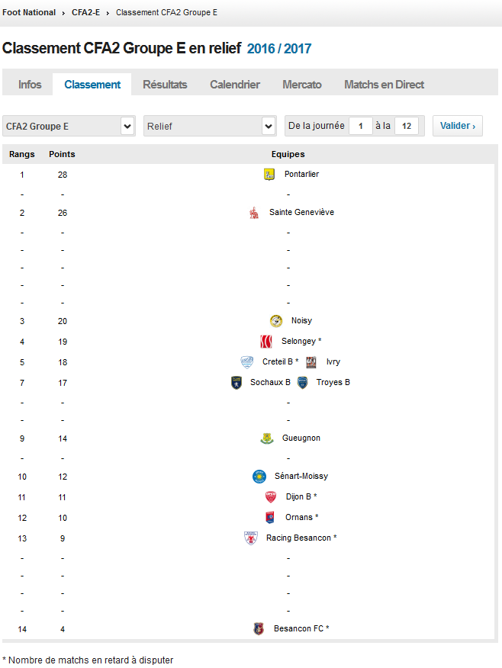The image size is (502, 668).
Task: Click the Selongey red club logo
Action: 266,341
